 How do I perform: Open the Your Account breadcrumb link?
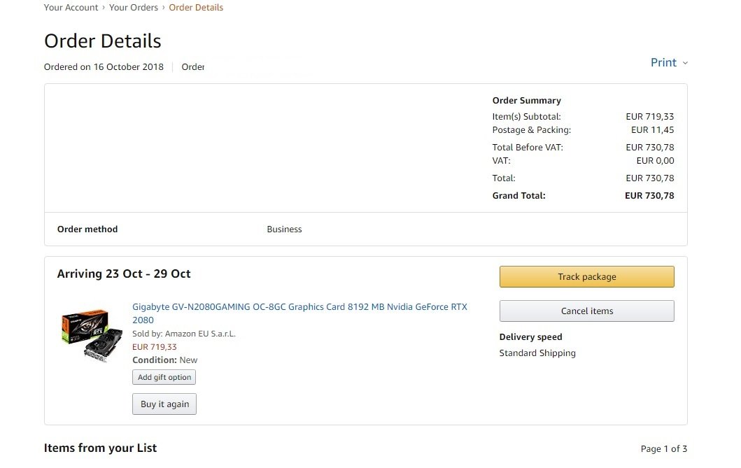point(71,8)
